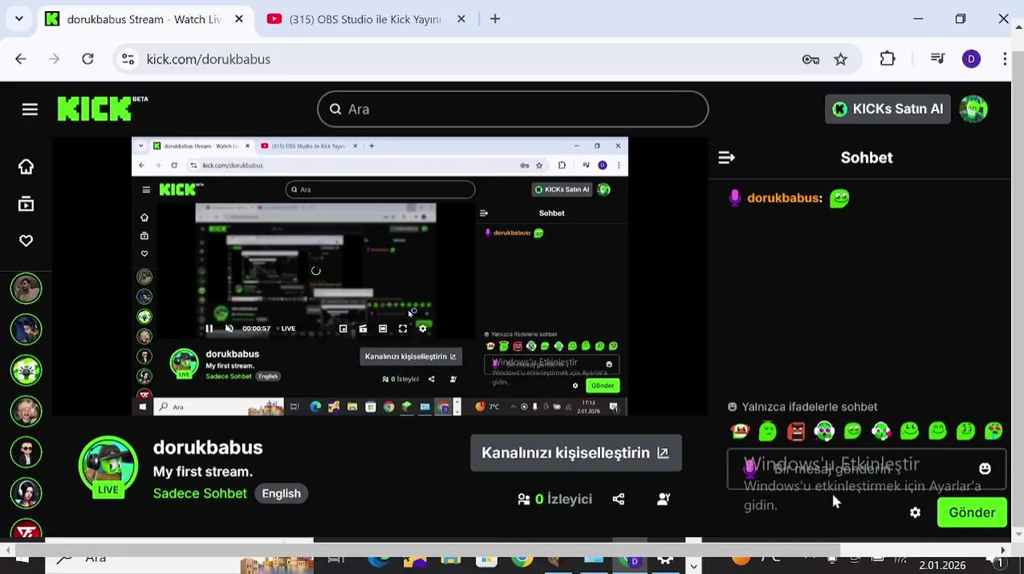Open Chrome media controls icon
Image resolution: width=1024 pixels, height=574 pixels.
coord(938,59)
